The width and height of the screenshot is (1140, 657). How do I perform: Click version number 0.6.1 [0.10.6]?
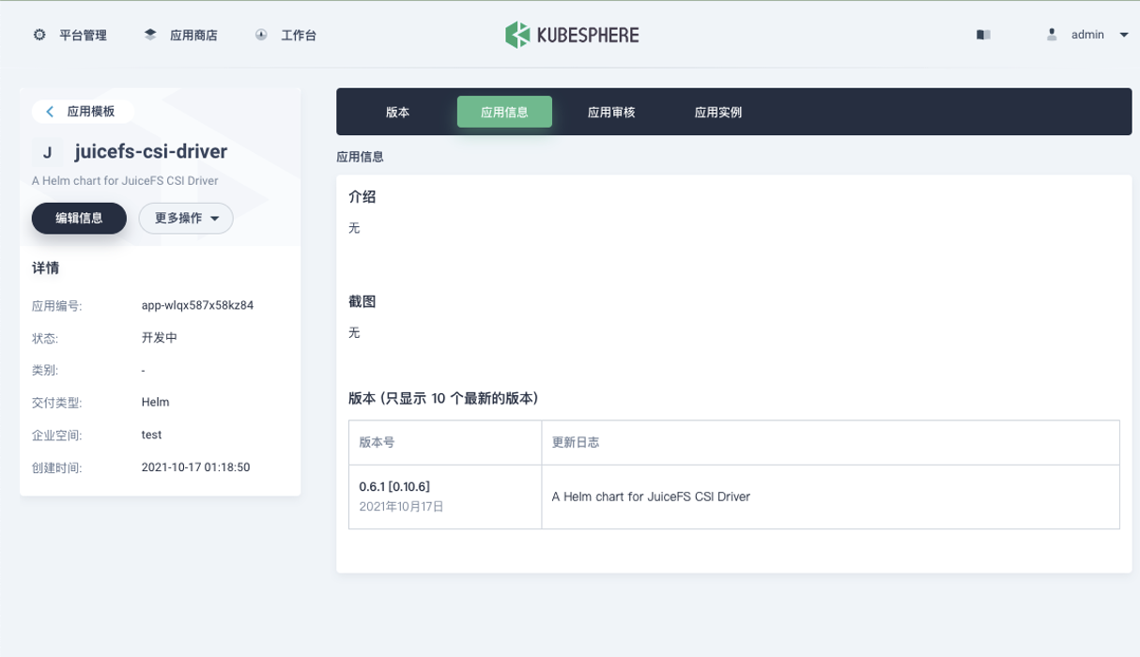(x=394, y=486)
